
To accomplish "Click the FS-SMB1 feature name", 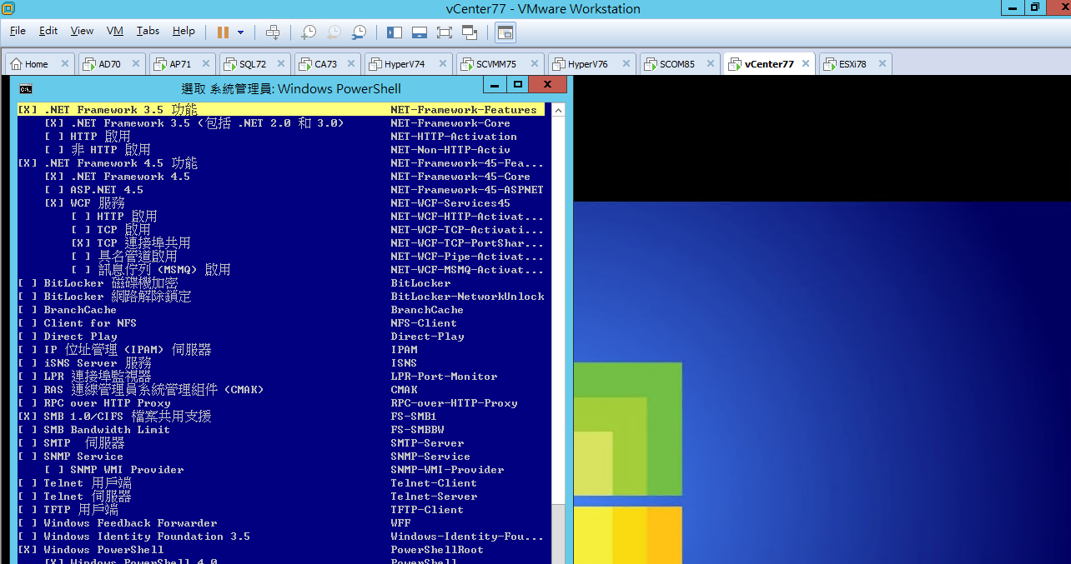I will [414, 417].
